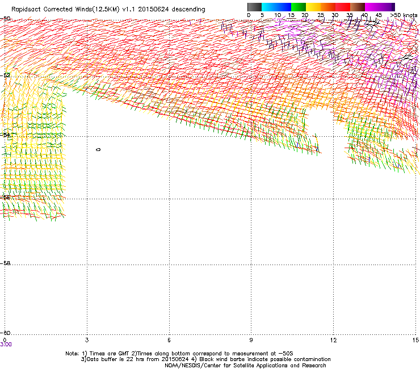This screenshot has height=369, width=420.
Task: Click the brown 35-40 knots legend swatch
Action: 358,7
